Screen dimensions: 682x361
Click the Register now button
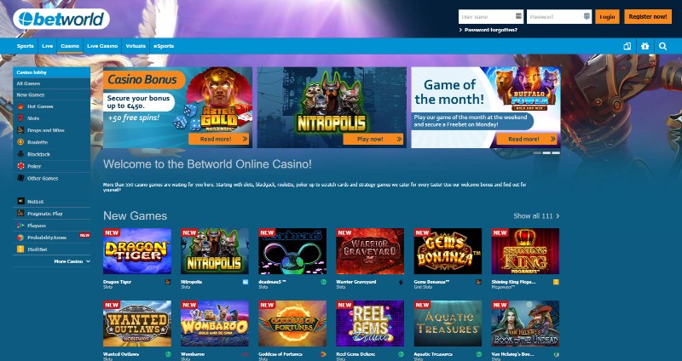(648, 17)
